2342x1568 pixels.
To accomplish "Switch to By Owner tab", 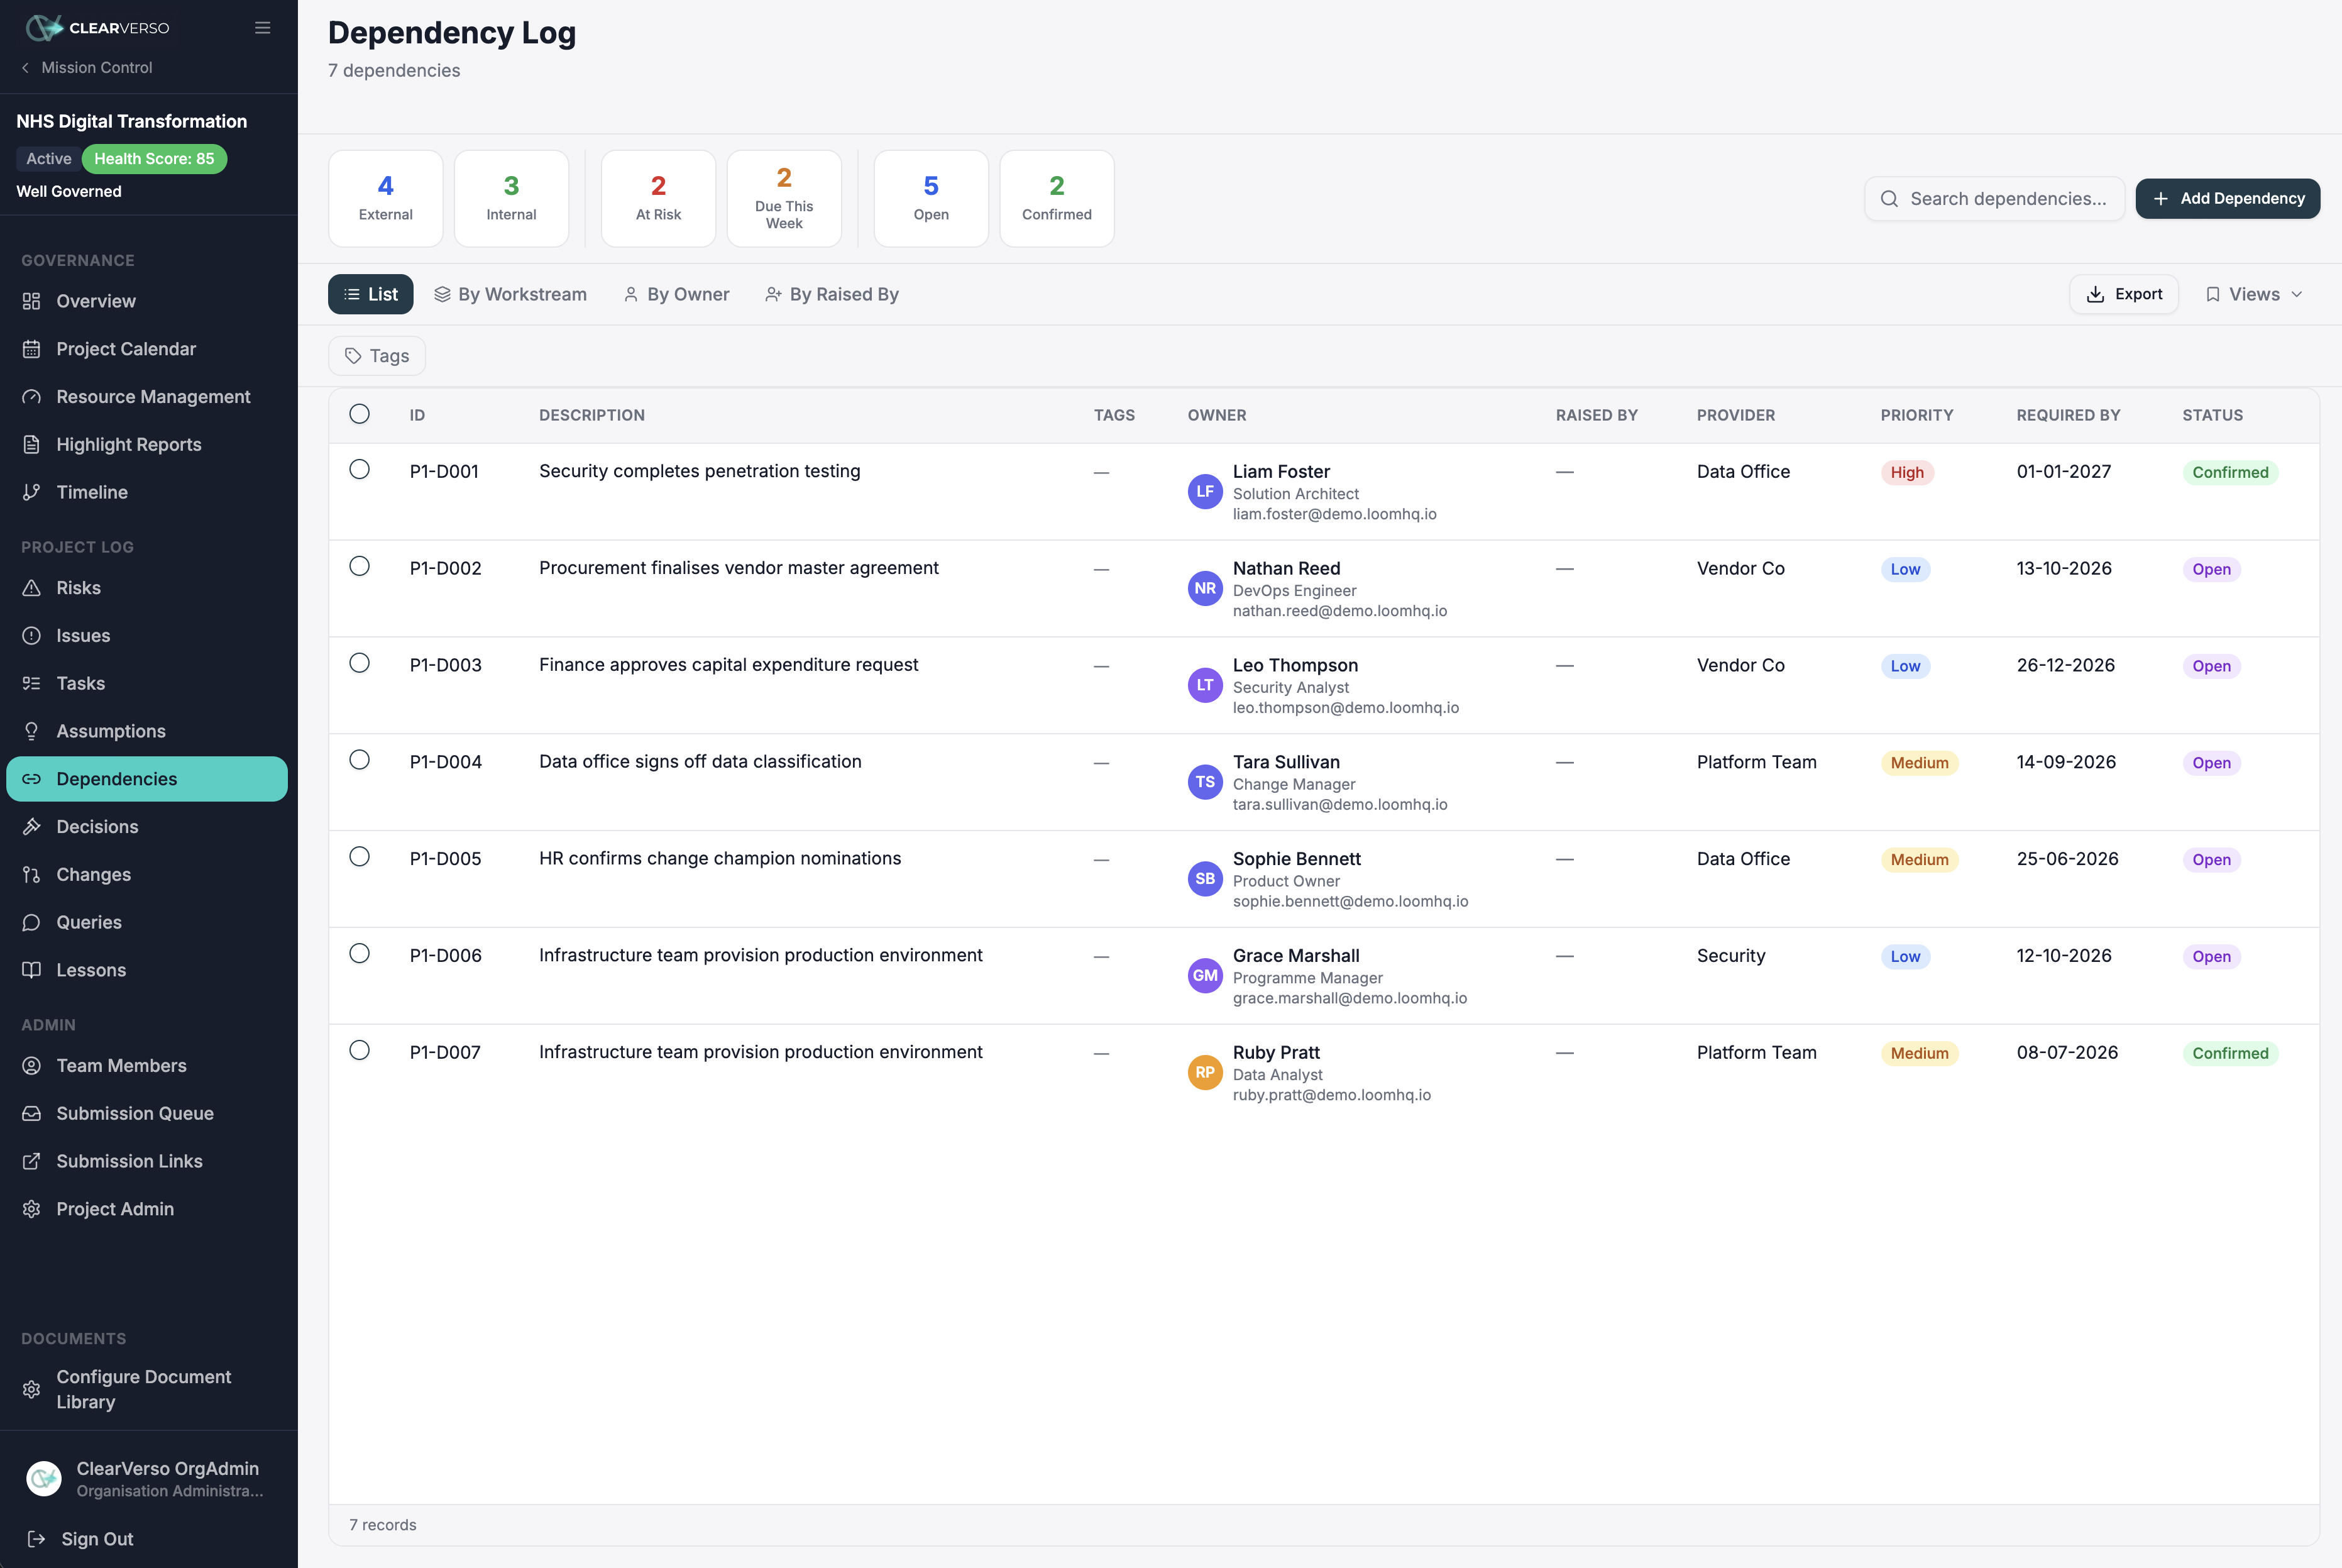I will (x=677, y=295).
